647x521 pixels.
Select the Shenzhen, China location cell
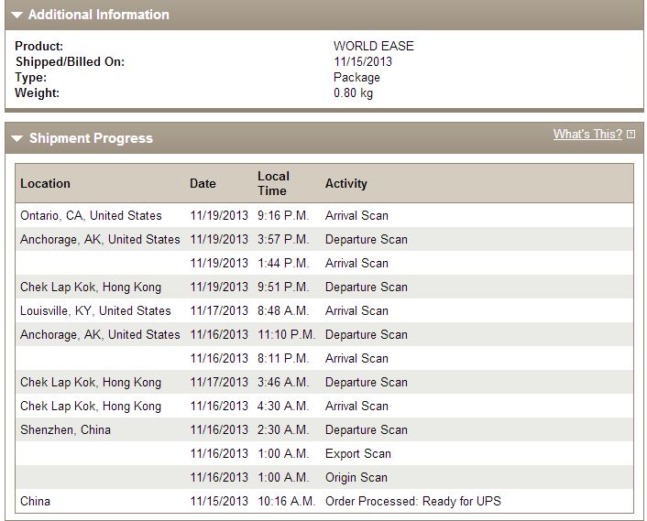[65, 430]
